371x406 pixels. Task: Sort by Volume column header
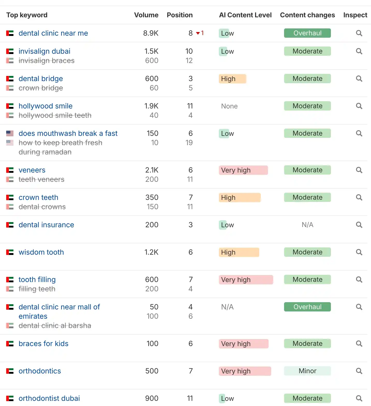click(x=146, y=15)
